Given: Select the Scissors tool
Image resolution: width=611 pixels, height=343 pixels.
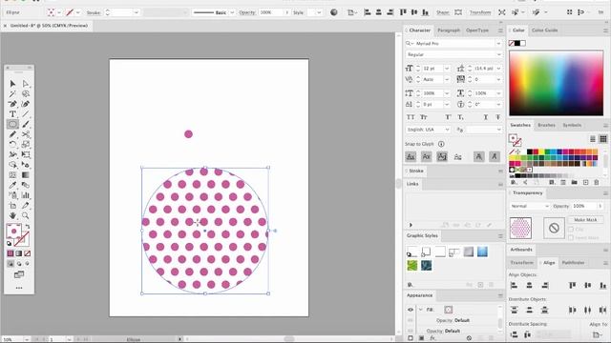Looking at the screenshot, I should pyautogui.click(x=26, y=134).
